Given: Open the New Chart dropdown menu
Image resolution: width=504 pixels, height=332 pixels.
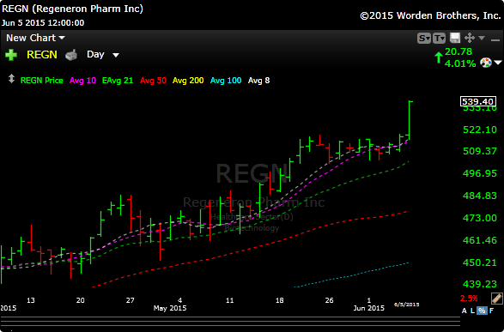Looking at the screenshot, I should [x=35, y=38].
